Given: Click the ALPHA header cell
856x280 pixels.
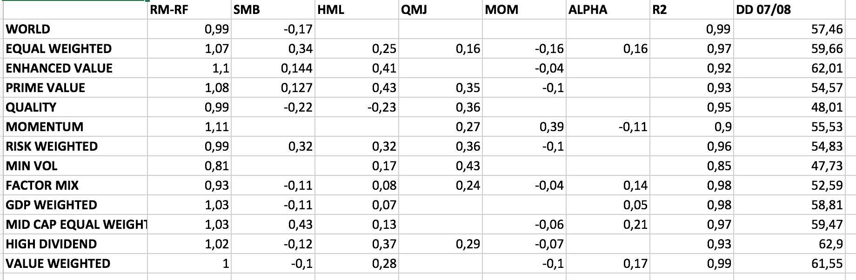Looking at the screenshot, I should point(608,10).
